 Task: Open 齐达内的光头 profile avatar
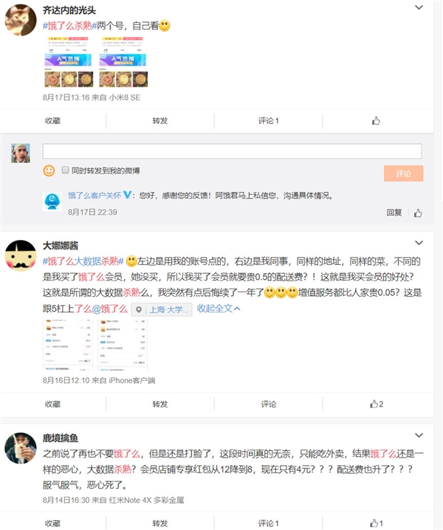pos(21,20)
